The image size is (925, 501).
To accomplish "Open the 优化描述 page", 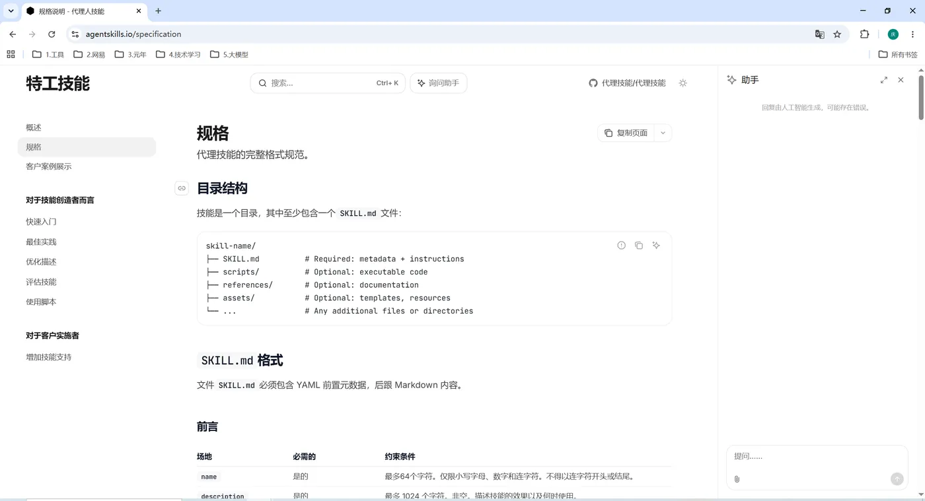I will tap(41, 262).
